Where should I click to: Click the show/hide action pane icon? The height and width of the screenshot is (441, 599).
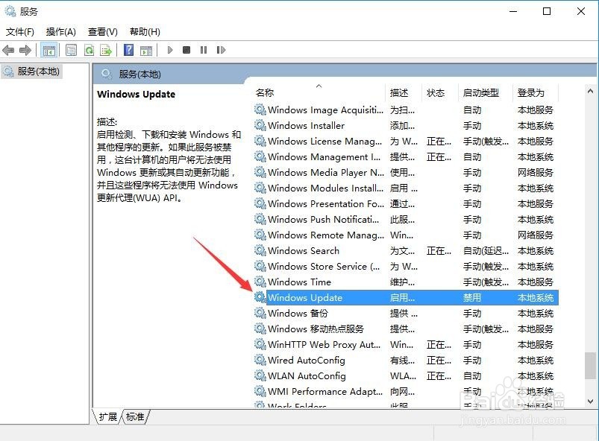[x=146, y=50]
